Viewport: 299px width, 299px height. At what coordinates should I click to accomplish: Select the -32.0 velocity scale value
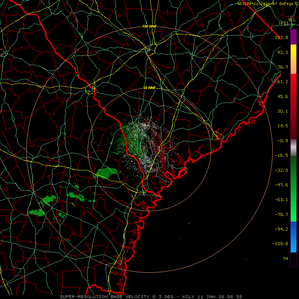click(x=281, y=170)
